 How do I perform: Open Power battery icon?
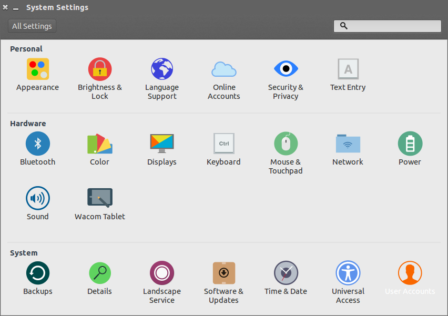[x=410, y=144]
